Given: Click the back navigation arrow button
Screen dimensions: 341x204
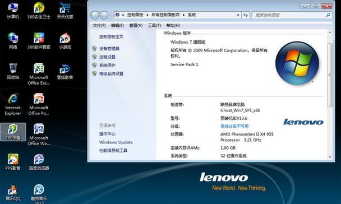Looking at the screenshot, I should [x=95, y=15].
